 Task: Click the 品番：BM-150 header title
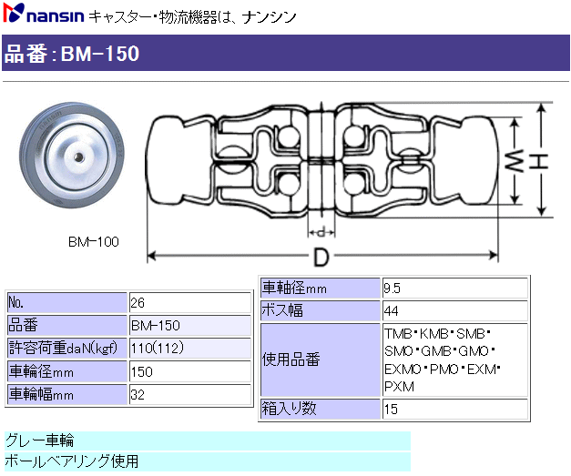tap(72, 53)
